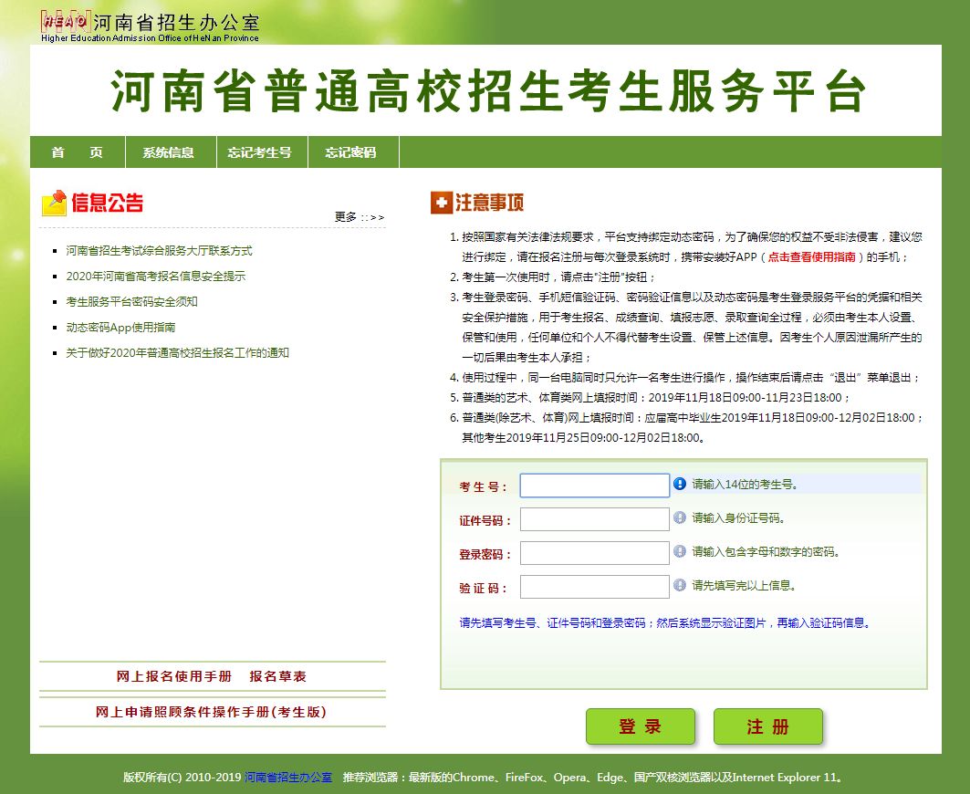This screenshot has height=794, width=970.
Task: Open 动态密码App使用指南 notice
Action: tap(120, 328)
